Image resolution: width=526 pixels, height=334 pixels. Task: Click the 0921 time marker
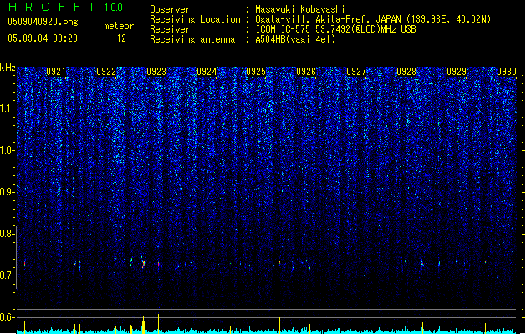56,72
